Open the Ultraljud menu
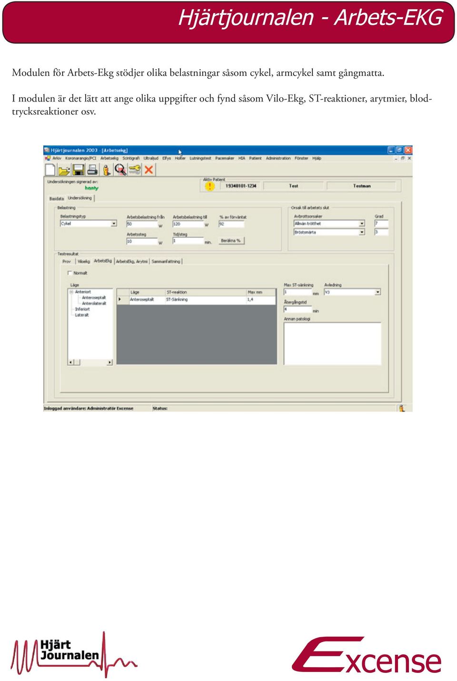 coord(151,158)
